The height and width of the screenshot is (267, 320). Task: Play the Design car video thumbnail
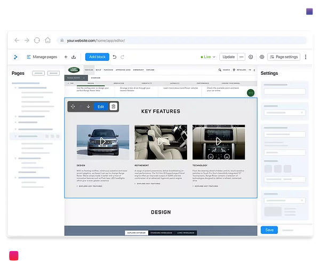[x=103, y=142]
